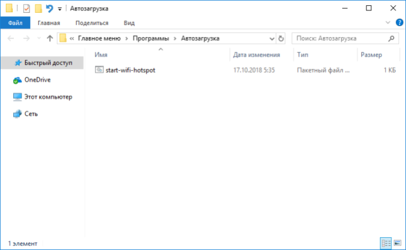The height and width of the screenshot is (250, 406).
Task: Sort by the Имя column header
Action: 101,55
